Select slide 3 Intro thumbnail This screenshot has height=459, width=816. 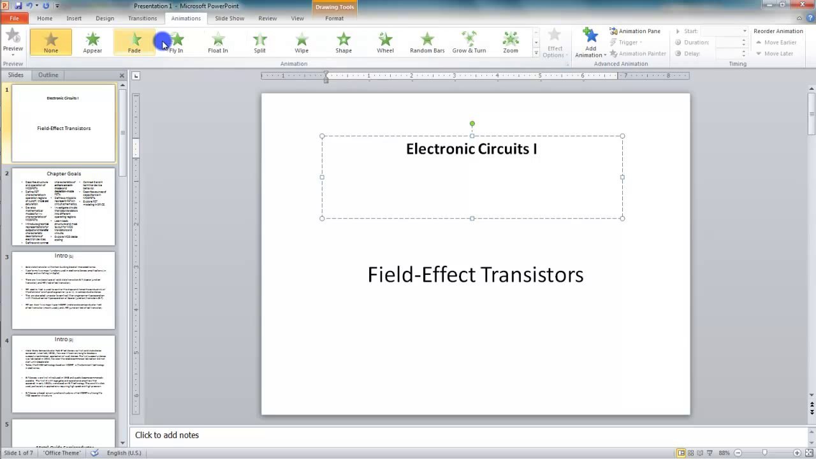click(x=63, y=290)
